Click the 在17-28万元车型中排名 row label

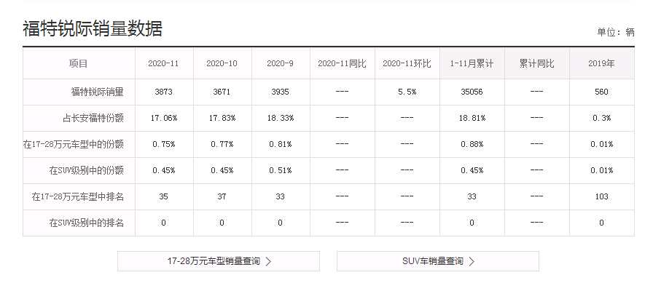tap(78, 196)
